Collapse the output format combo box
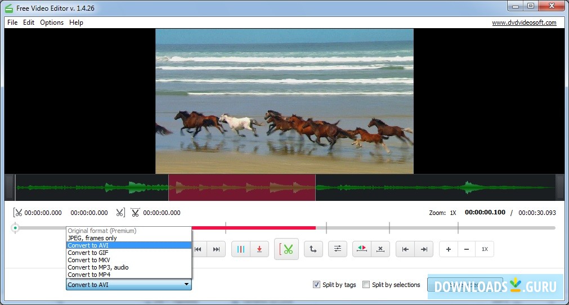This screenshot has height=305, width=569. tap(186, 284)
